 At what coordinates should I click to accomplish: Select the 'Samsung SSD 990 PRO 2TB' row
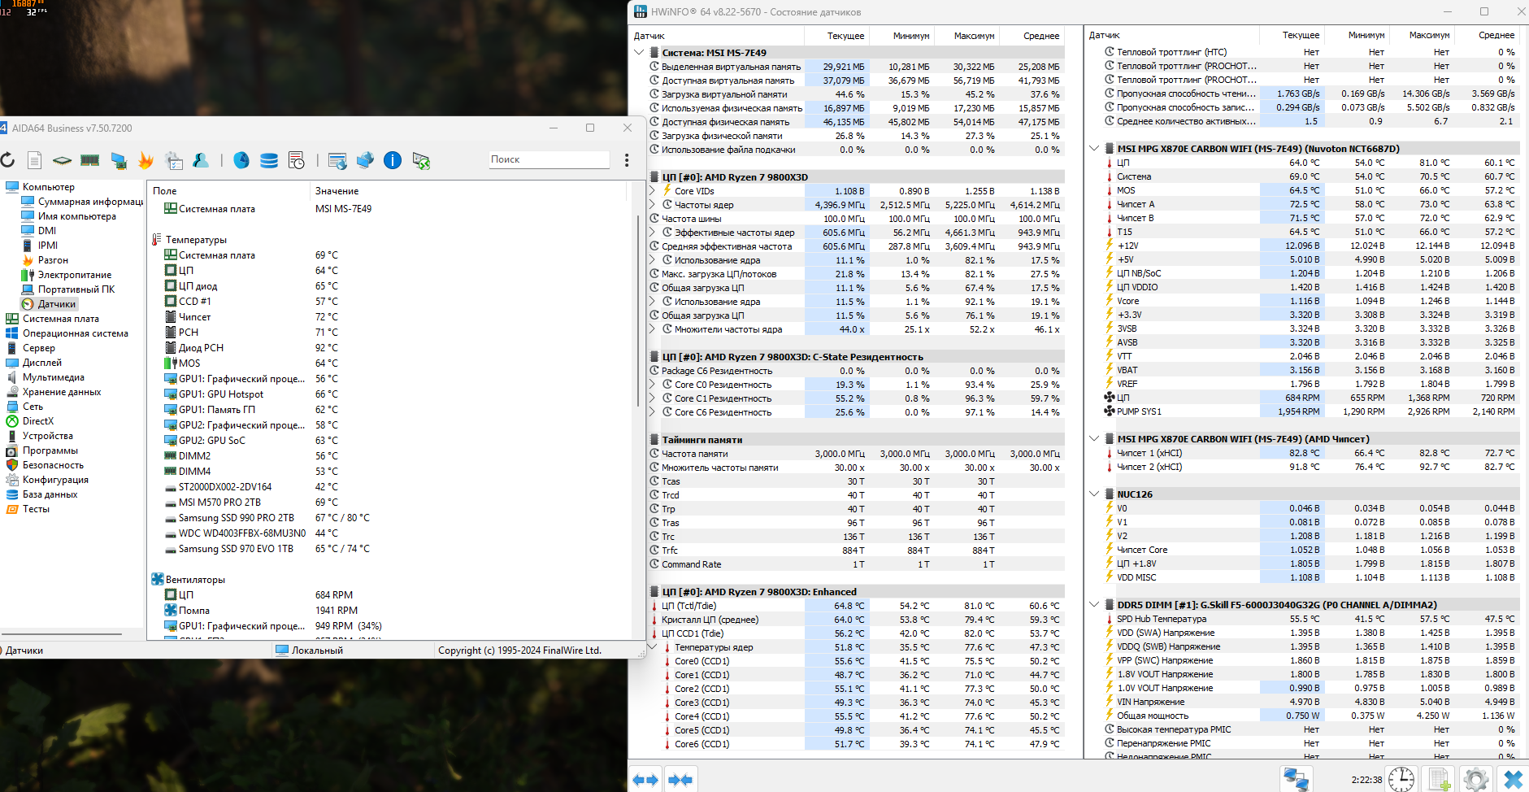tap(390, 518)
